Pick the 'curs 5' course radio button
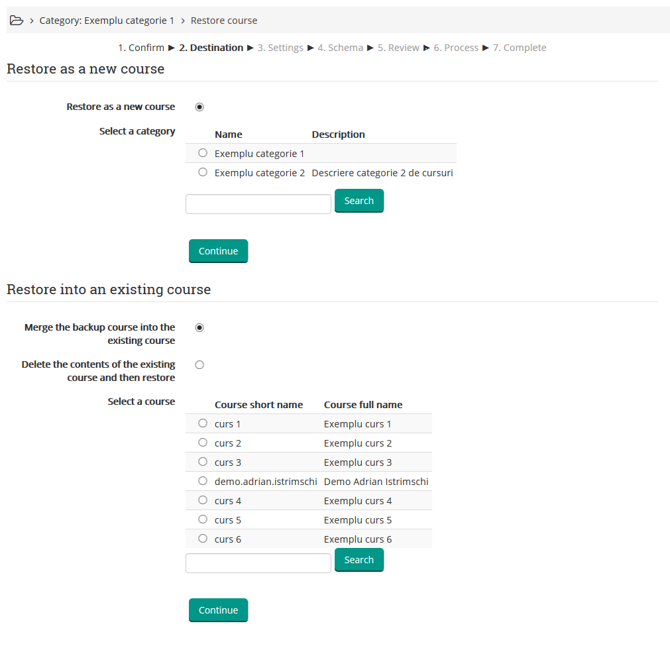Image resolution: width=670 pixels, height=648 pixels. 203,519
